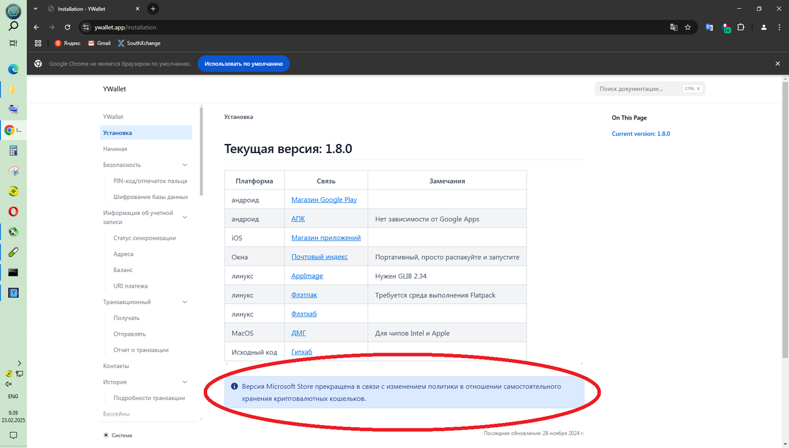
Task: Open the FR flag extension
Action: [726, 28]
